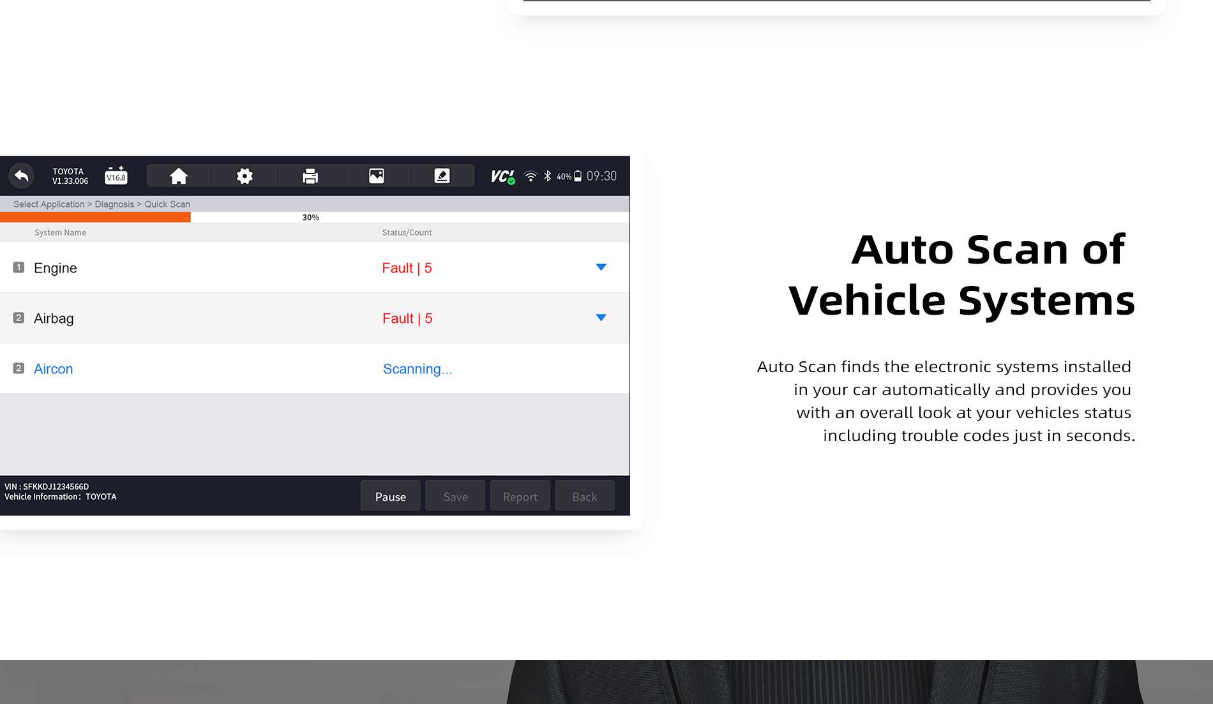Tap the VCI connection status icon
Image resolution: width=1213 pixels, height=704 pixels.
502,177
